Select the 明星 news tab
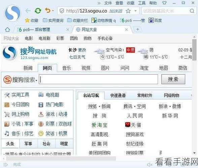This screenshot has width=198, height=168. (64, 144)
